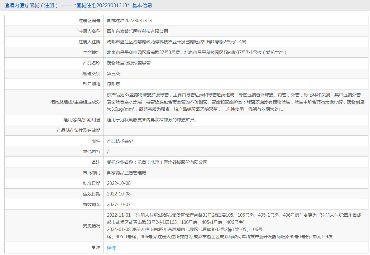The width and height of the screenshot is (370, 255).
Task: Click management category value 第三类
Action: click(x=113, y=74)
